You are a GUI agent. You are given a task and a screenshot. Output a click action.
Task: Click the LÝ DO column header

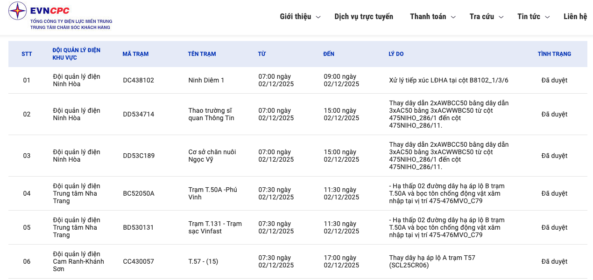pyautogui.click(x=396, y=54)
